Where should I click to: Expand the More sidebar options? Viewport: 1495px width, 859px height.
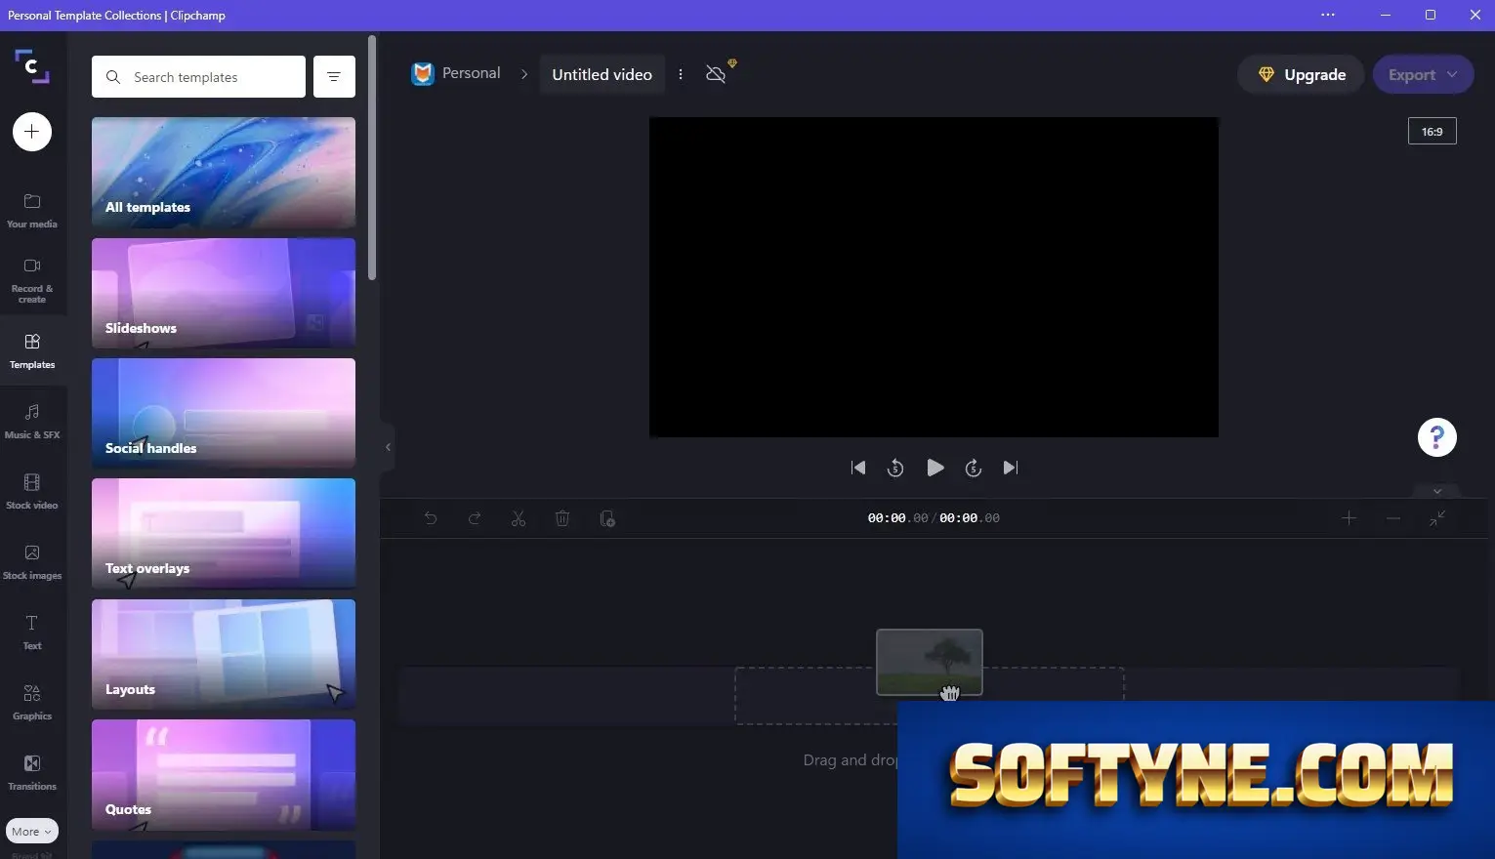(32, 832)
